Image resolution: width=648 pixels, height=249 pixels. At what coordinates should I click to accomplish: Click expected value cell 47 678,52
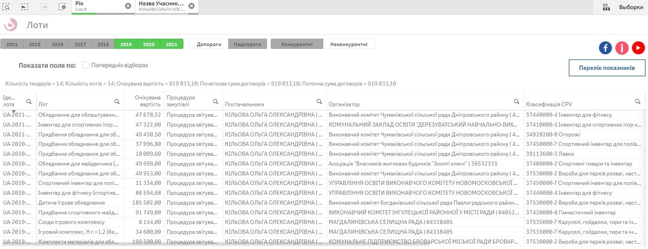145,115
